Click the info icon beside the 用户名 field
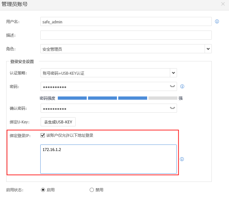 (x=217, y=21)
